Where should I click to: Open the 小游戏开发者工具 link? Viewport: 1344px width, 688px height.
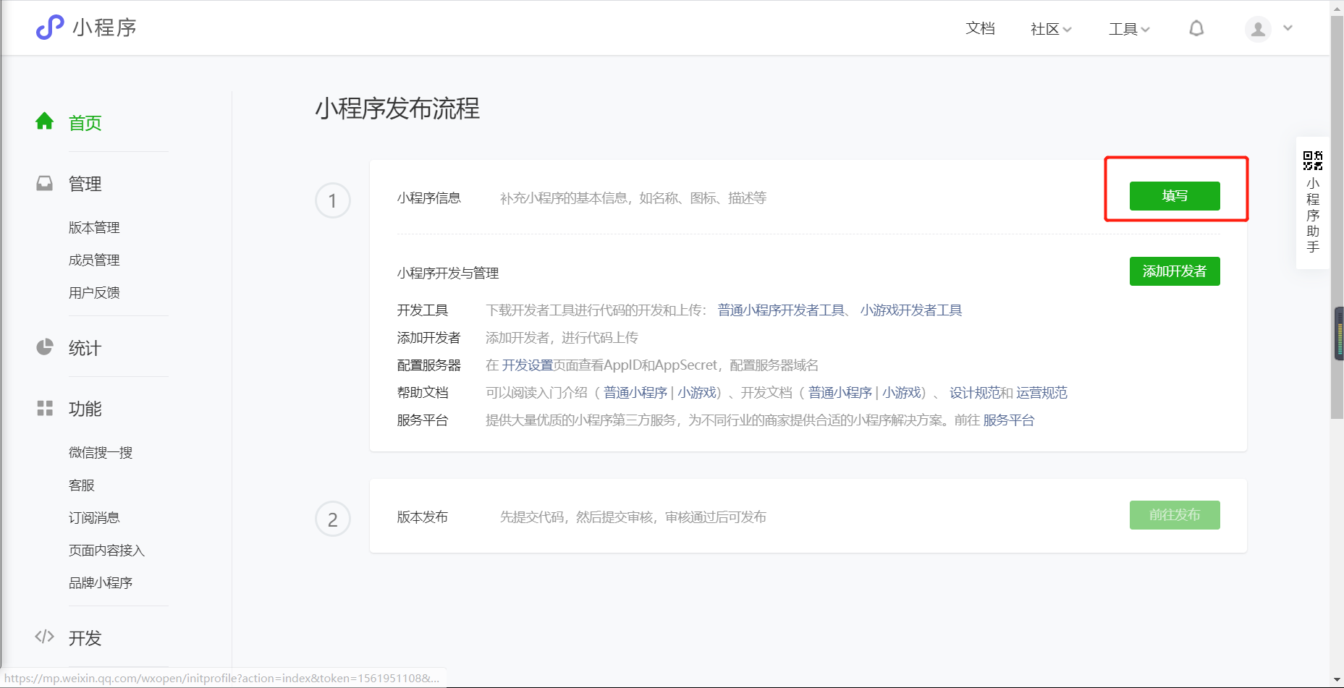point(911,310)
